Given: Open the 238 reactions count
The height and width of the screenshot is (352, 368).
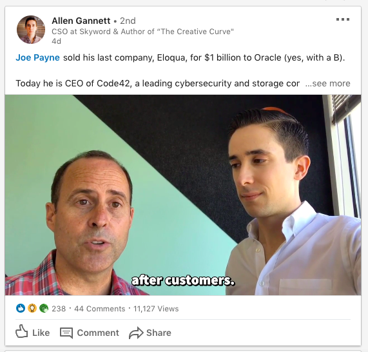Looking at the screenshot, I should [59, 309].
